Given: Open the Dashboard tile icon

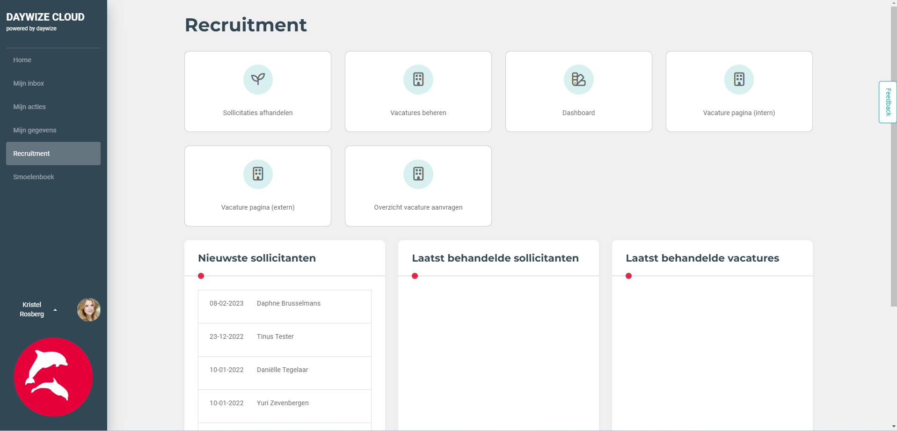Looking at the screenshot, I should click(578, 80).
